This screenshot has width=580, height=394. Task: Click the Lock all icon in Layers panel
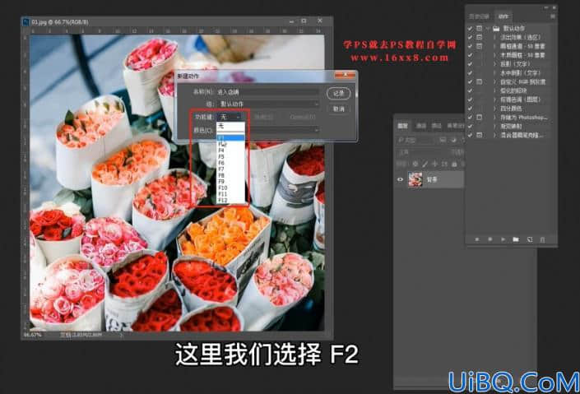pyautogui.click(x=454, y=164)
